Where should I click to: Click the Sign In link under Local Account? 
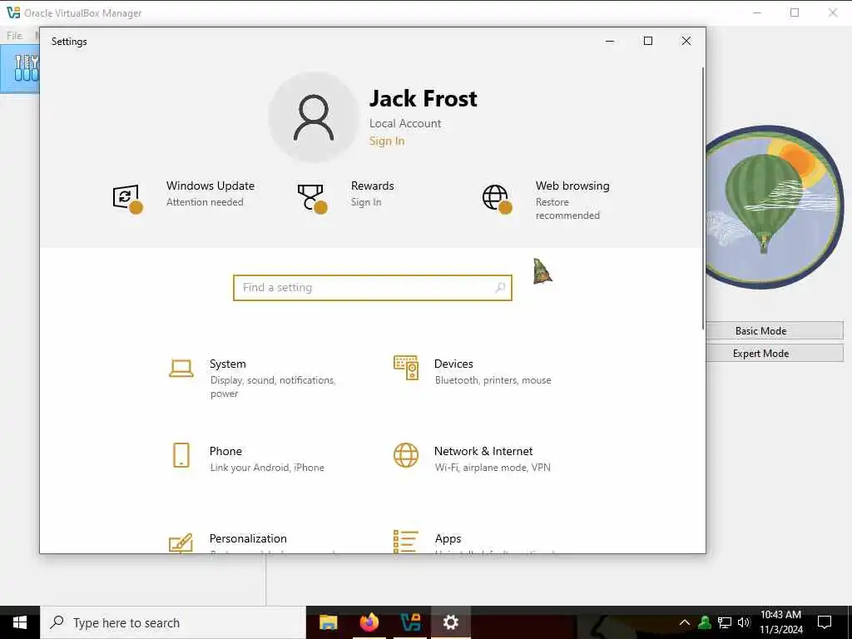(x=387, y=141)
